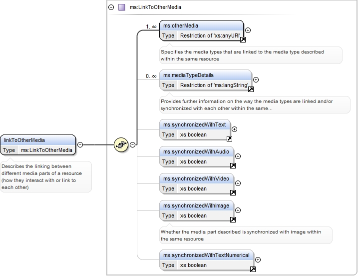Screen dimensions: 358x276
Task: Open the ms:synchronizedWithText reference arrow icon
Action: pyautogui.click(x=229, y=138)
